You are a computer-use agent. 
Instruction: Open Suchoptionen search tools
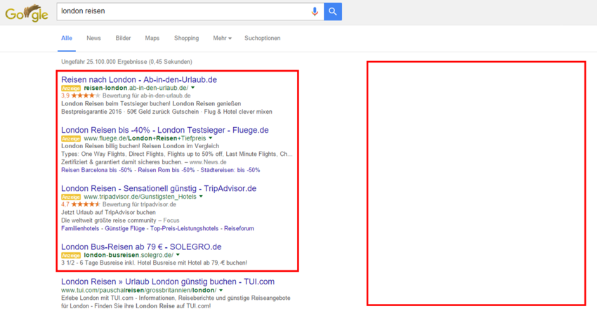pos(263,38)
